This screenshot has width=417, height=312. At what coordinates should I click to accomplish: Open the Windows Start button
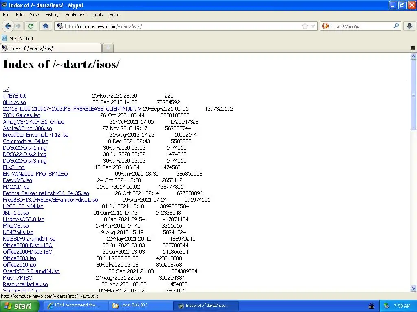pyautogui.click(x=19, y=306)
